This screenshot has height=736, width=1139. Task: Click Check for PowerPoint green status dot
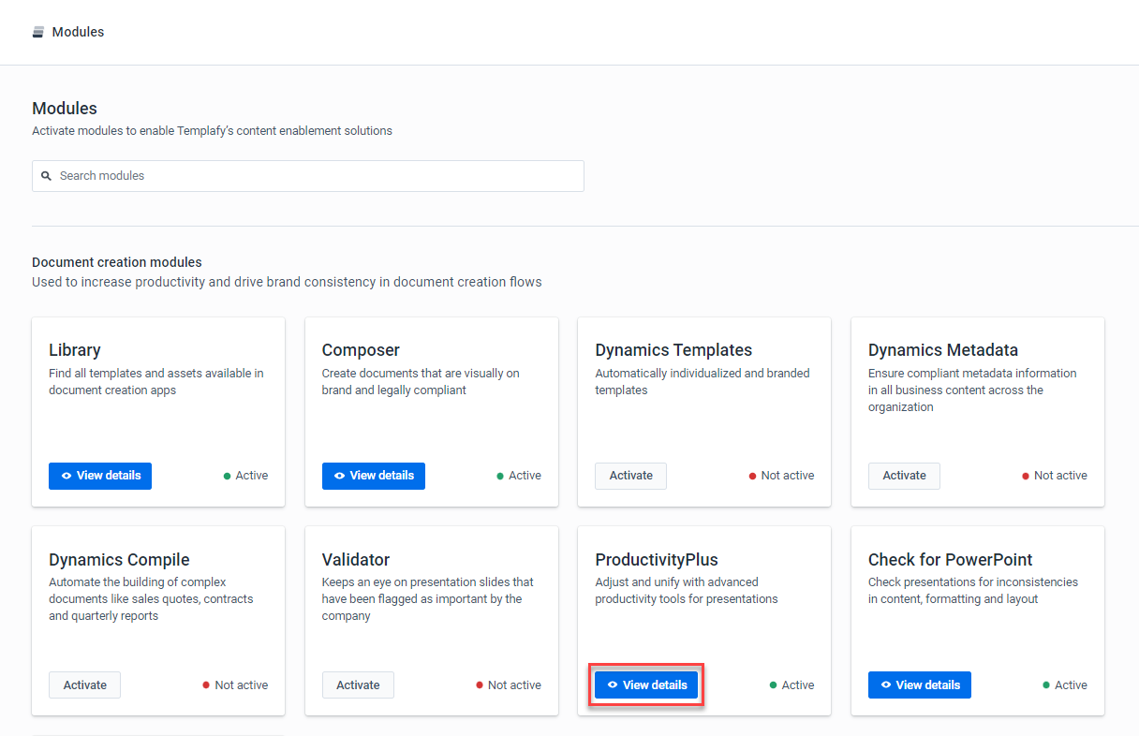1046,685
